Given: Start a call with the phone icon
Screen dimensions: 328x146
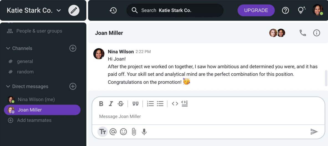Looking at the screenshot, I should pos(303,33).
